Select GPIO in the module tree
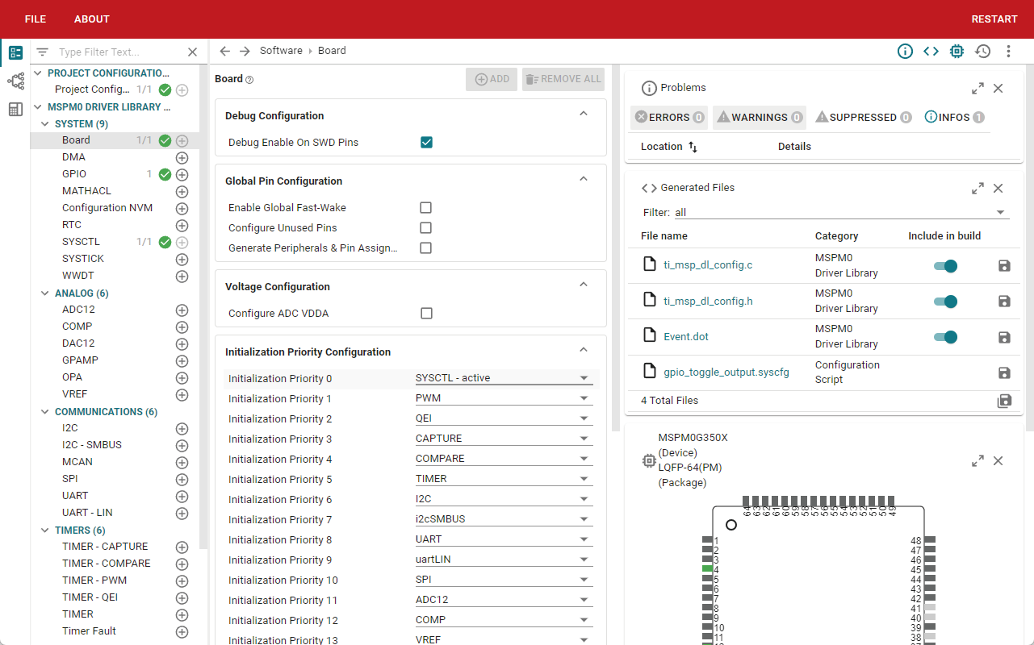Image resolution: width=1034 pixels, height=645 pixels. tap(74, 174)
